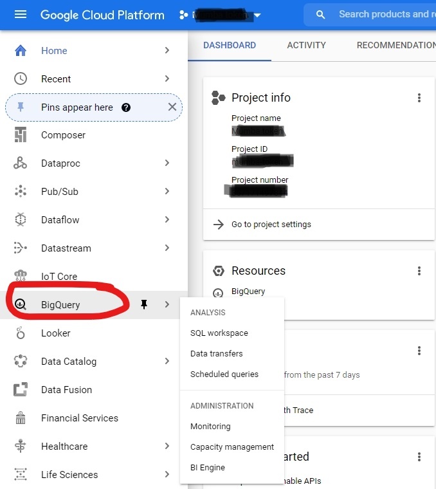The width and height of the screenshot is (436, 489).
Task: Open Composer in the sidebar
Action: (x=63, y=135)
